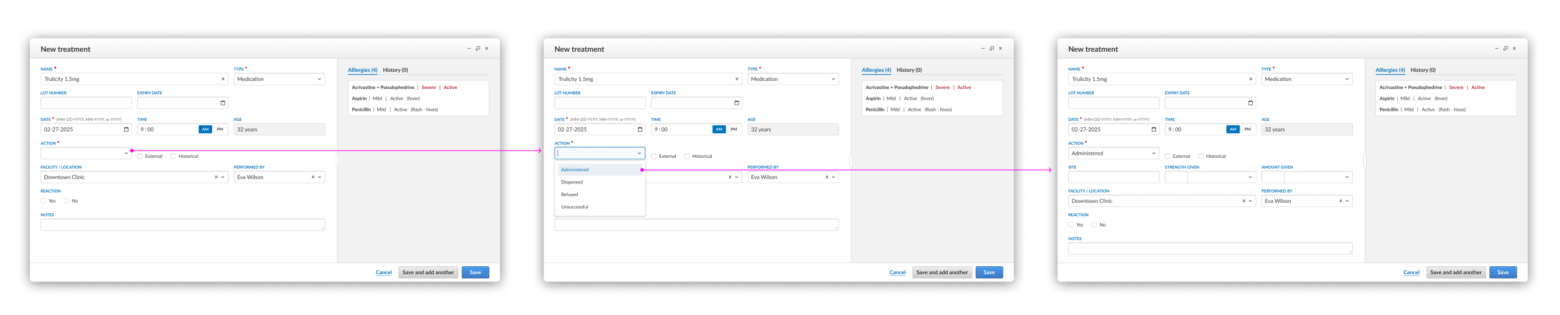
Task: Click Cancel link in dialog with open Action list
Action: 898,272
